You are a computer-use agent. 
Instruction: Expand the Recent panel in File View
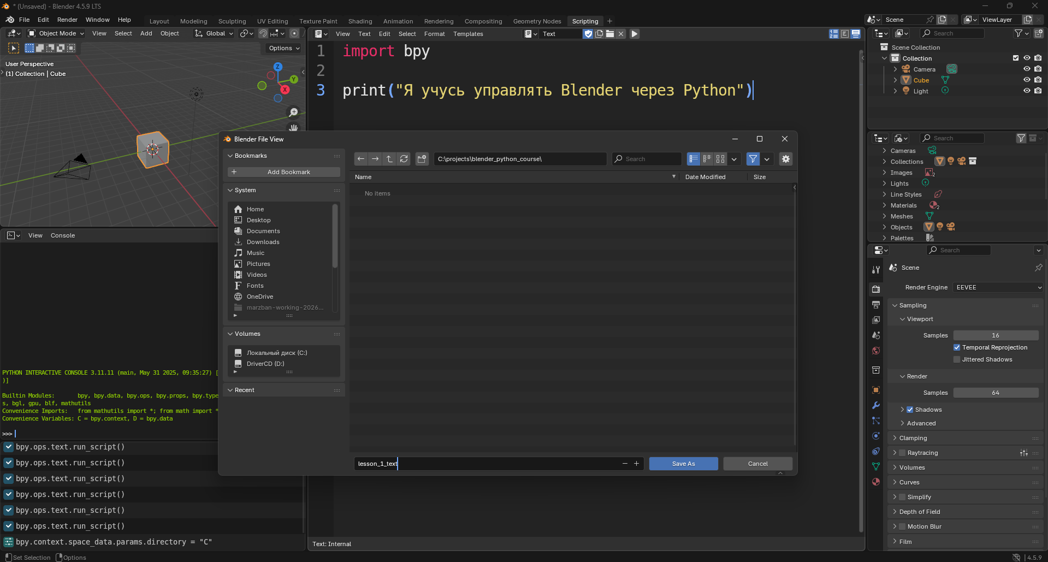230,390
